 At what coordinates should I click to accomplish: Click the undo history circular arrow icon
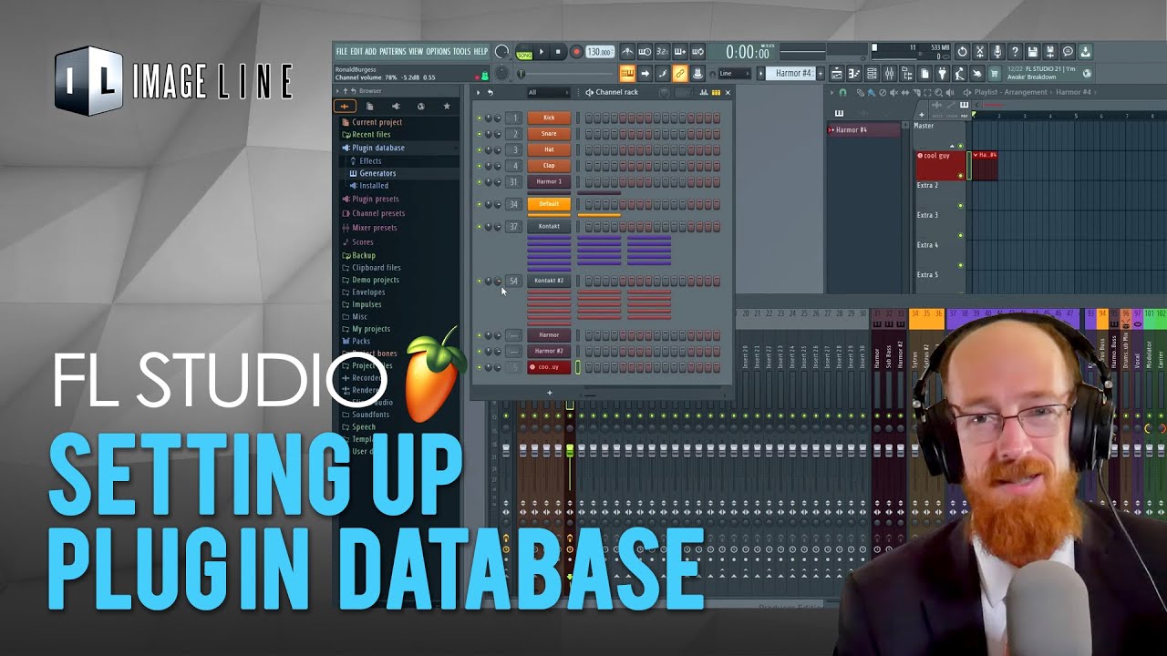tap(962, 52)
